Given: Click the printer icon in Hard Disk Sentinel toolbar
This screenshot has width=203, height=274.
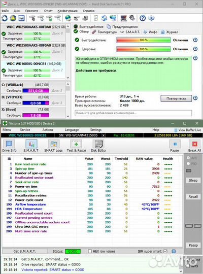Looking at the screenshot, I should (85, 18).
